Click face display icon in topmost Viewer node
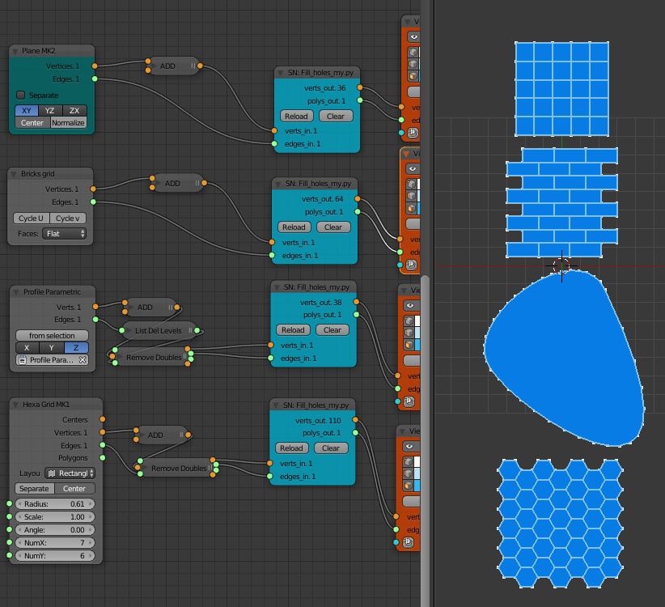665x607 pixels. pos(413,76)
